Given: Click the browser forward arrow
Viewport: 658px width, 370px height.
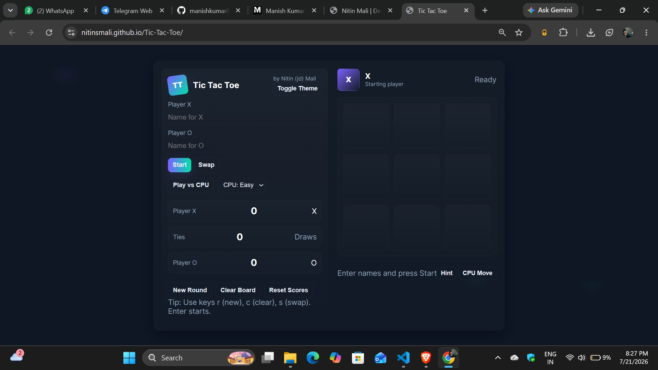Looking at the screenshot, I should (x=31, y=33).
